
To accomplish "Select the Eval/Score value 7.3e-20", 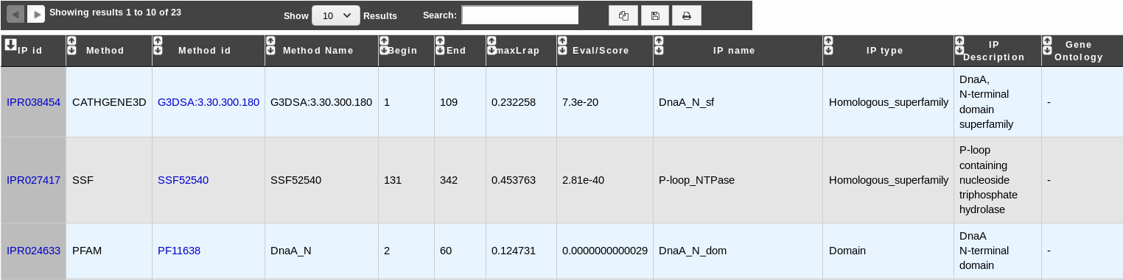I will pyautogui.click(x=581, y=102).
